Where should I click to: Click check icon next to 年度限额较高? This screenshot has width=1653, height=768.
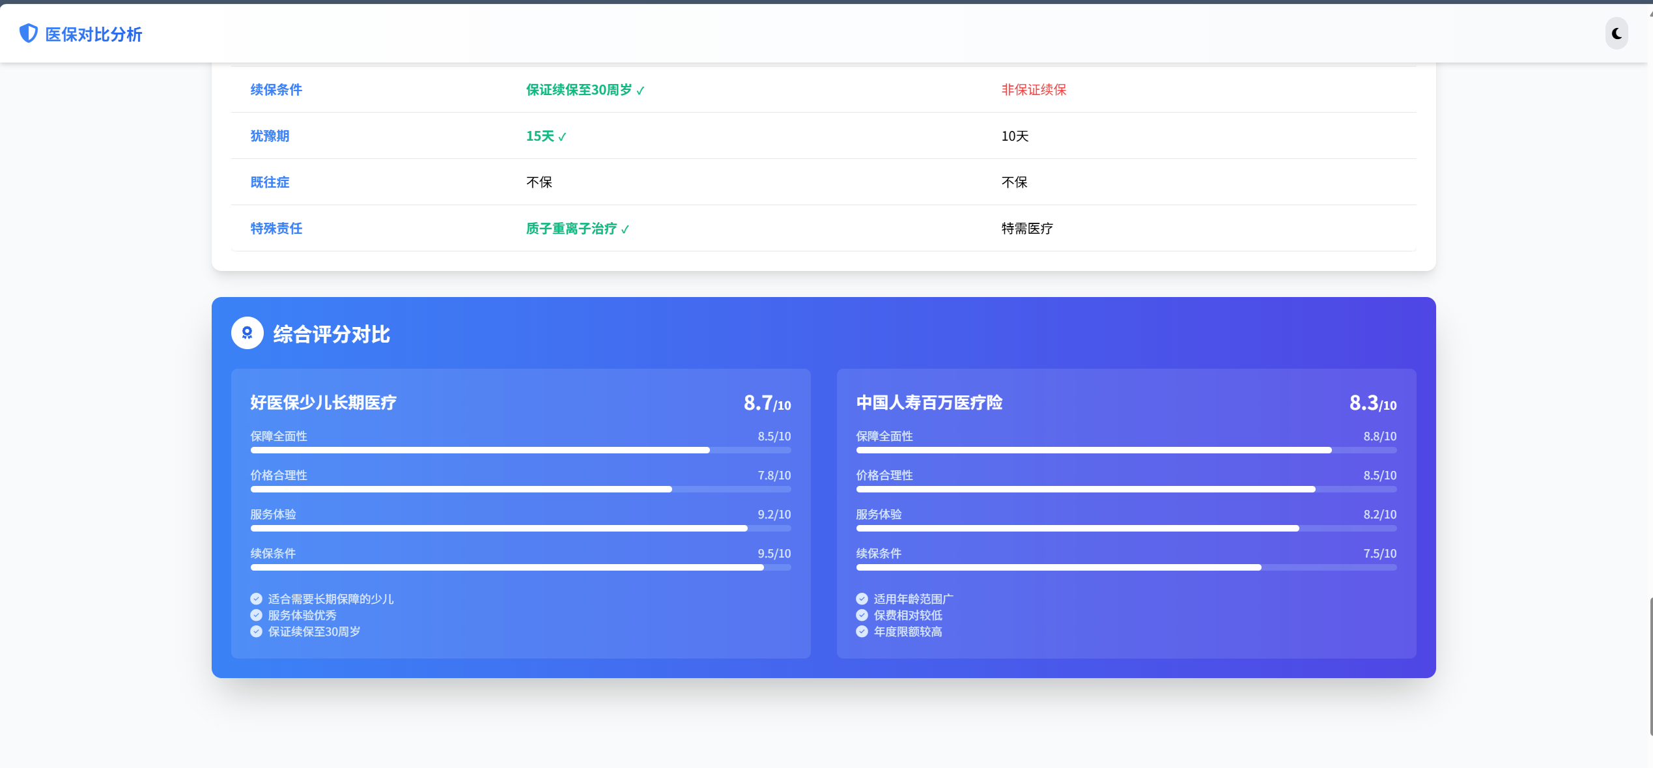(x=862, y=631)
